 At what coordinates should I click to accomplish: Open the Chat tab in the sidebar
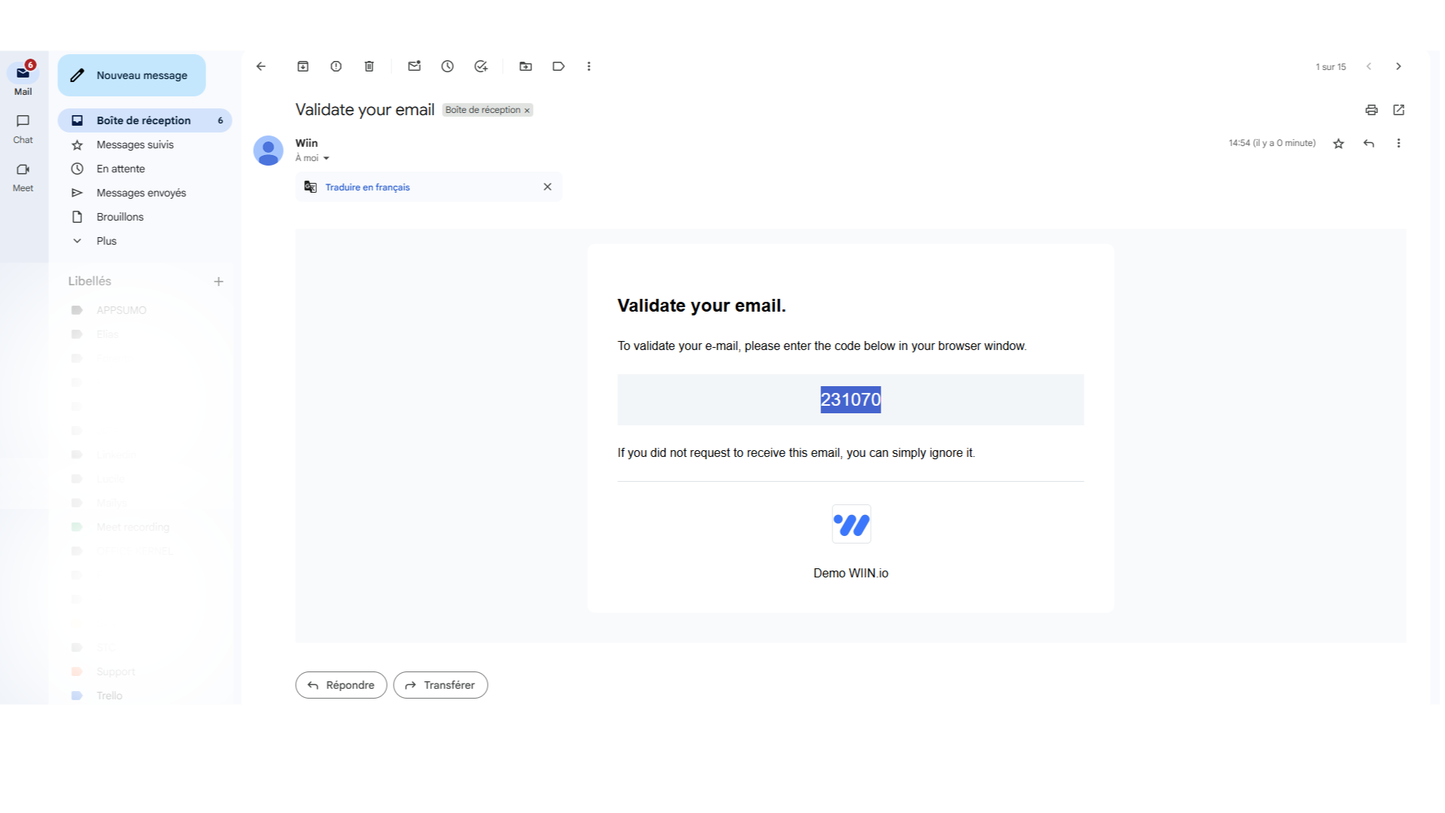23,129
